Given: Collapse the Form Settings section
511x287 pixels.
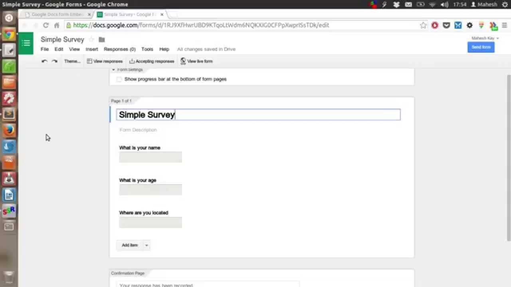Looking at the screenshot, I should tap(113, 70).
